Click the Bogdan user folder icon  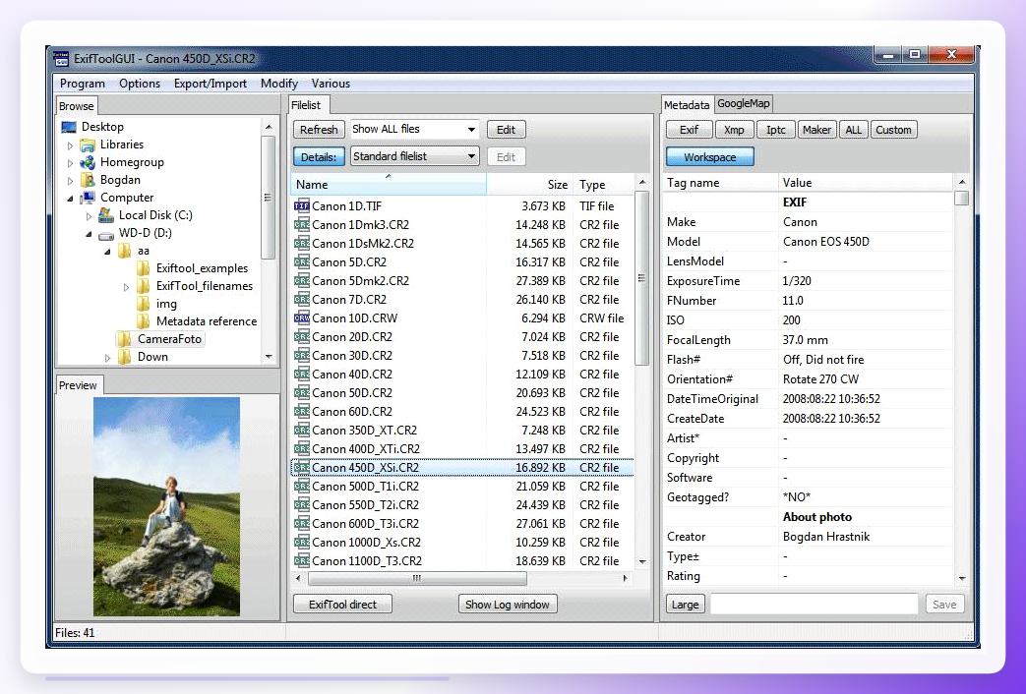87,180
